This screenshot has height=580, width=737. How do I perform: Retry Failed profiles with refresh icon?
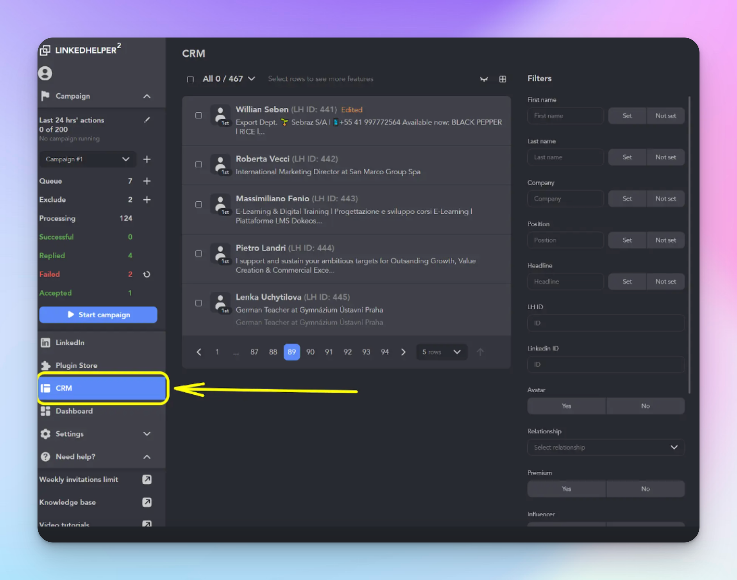(147, 274)
